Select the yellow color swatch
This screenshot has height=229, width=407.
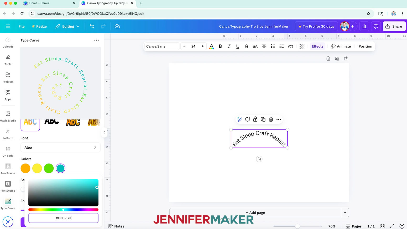pos(37,168)
